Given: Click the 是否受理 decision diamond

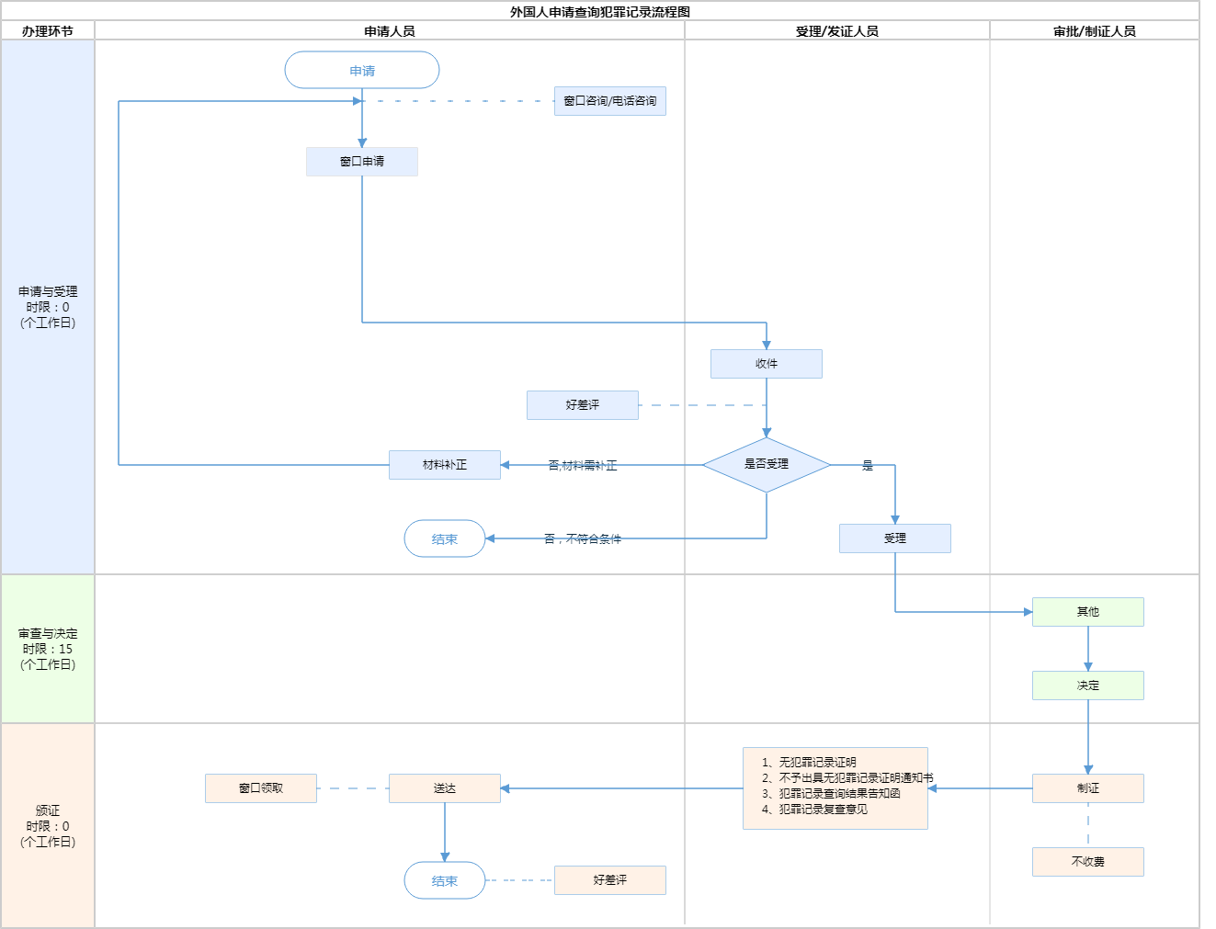Looking at the screenshot, I should [x=766, y=465].
